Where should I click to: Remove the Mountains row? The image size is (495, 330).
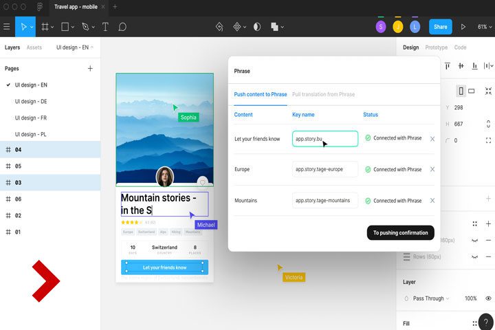tap(432, 201)
